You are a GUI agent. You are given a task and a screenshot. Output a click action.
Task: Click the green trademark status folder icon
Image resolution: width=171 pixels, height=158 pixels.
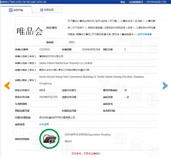tap(49, 139)
